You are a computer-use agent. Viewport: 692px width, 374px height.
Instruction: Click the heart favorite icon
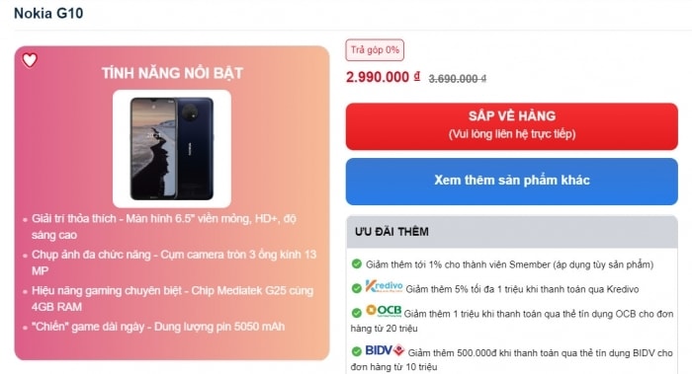click(x=30, y=60)
